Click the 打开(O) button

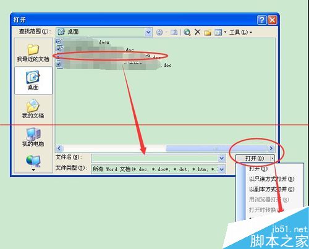(x=253, y=158)
